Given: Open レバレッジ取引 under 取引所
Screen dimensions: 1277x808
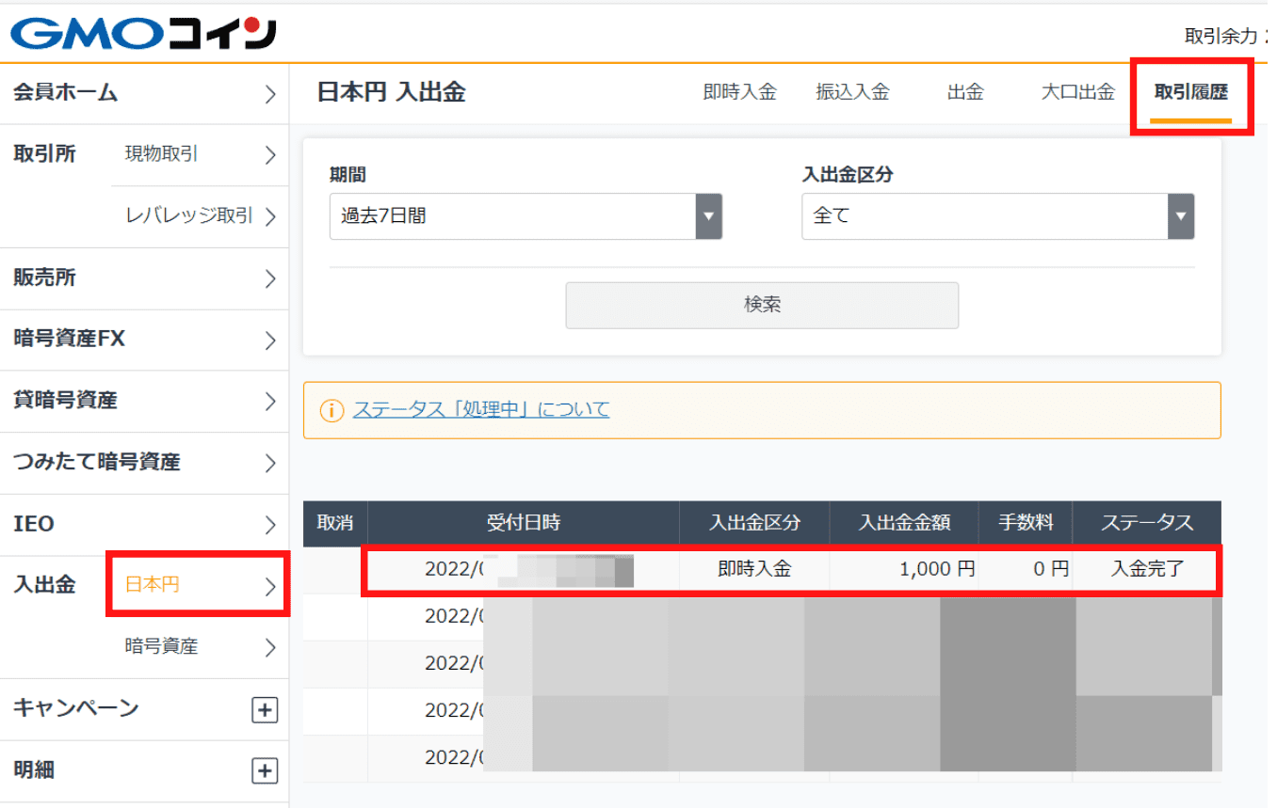Looking at the screenshot, I should click(x=201, y=216).
